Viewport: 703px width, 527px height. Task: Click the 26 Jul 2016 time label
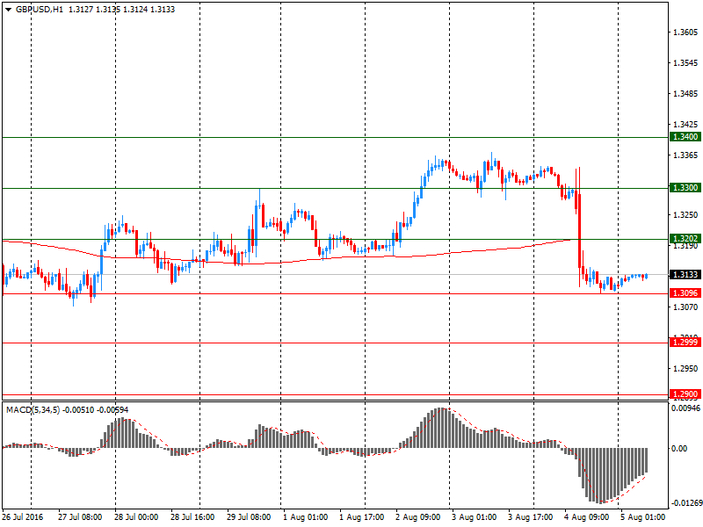coord(23,517)
